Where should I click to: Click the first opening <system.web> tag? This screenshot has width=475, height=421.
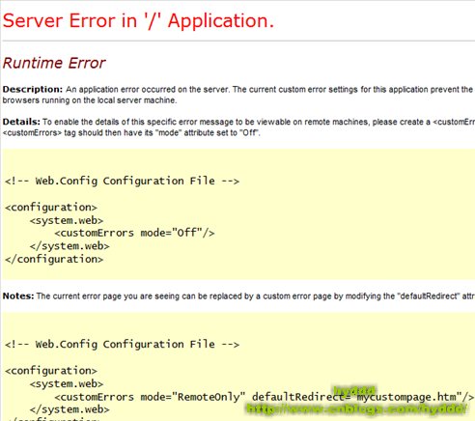coord(67,220)
